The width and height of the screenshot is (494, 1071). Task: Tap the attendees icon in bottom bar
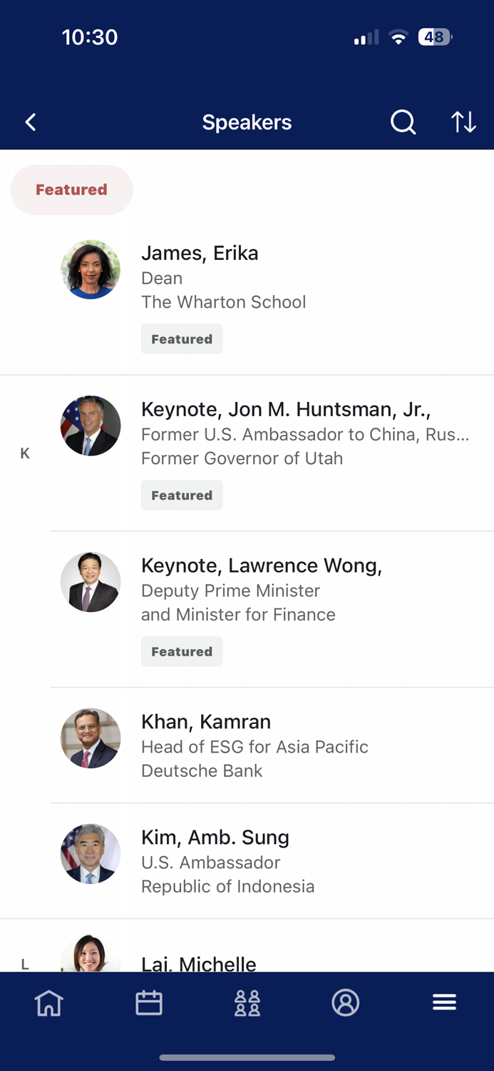tap(247, 1002)
